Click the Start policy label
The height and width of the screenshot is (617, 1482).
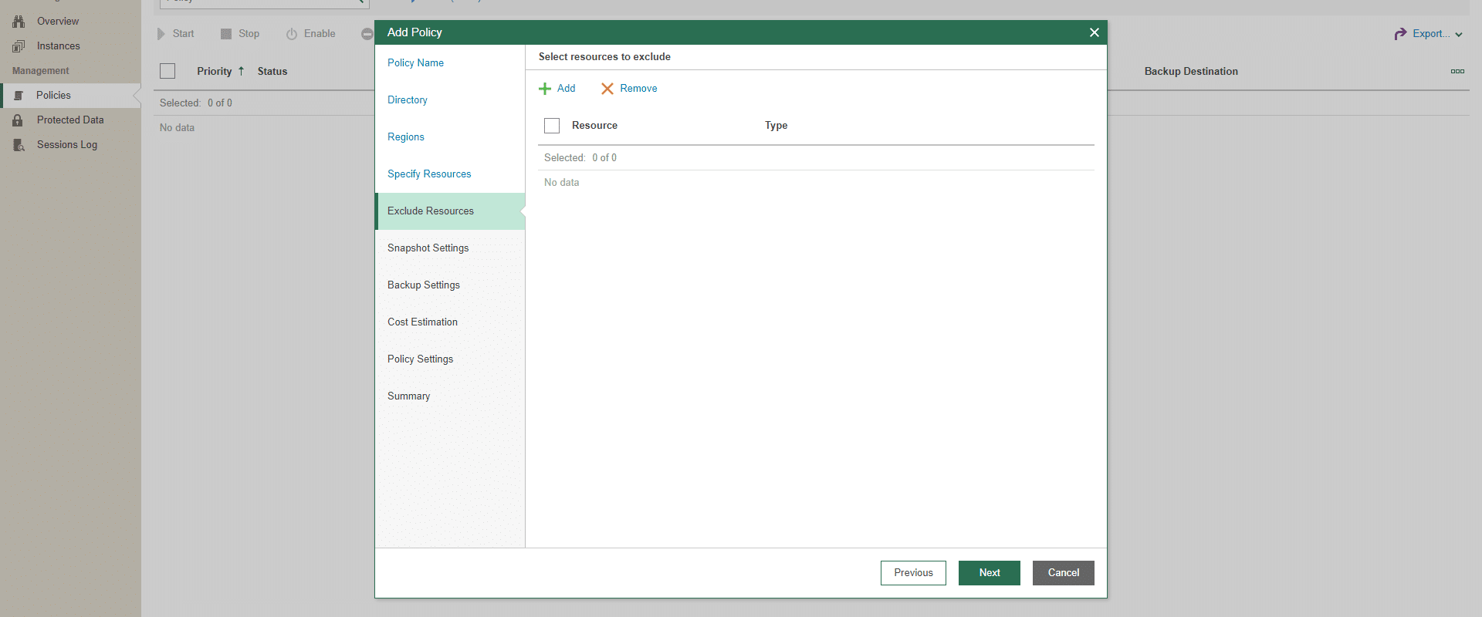tap(184, 34)
